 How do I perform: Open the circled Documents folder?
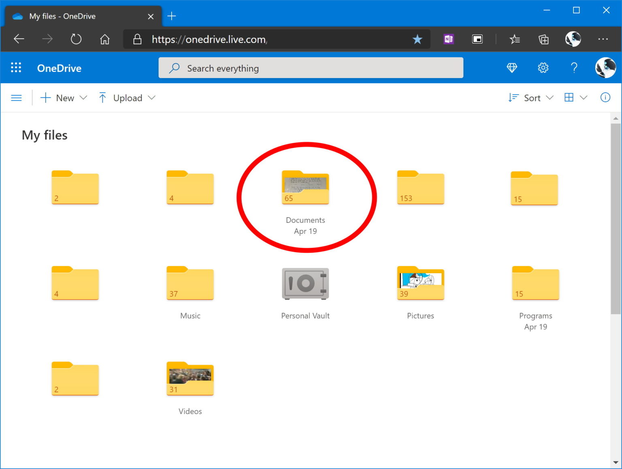click(305, 188)
